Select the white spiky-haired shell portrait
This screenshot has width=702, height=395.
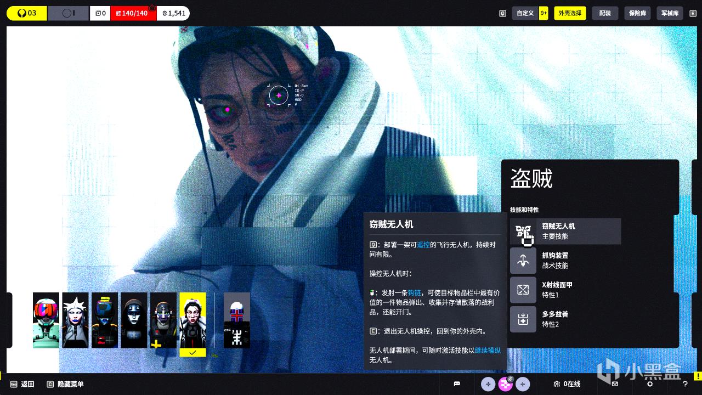(x=75, y=320)
